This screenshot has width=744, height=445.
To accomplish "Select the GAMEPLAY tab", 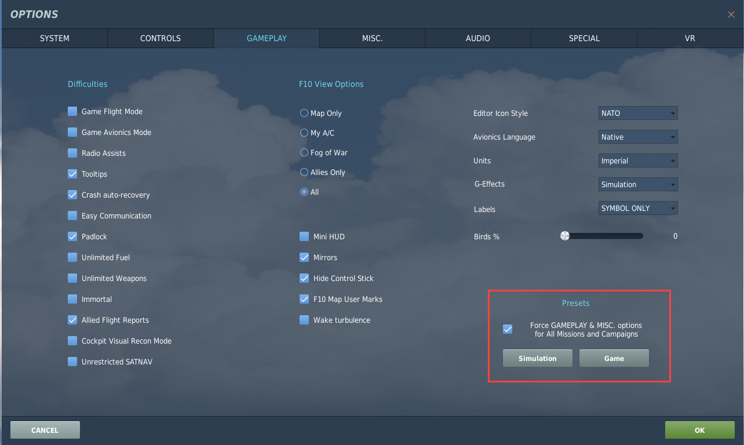I will pyautogui.click(x=267, y=38).
